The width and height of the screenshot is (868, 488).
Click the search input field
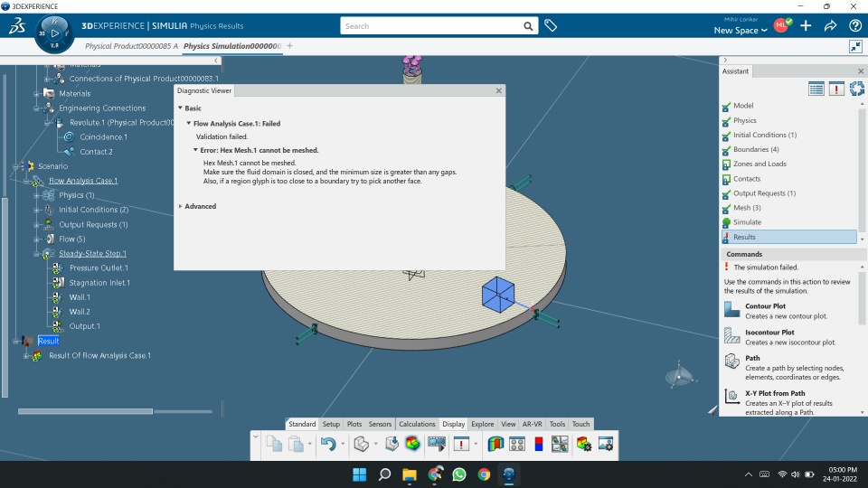pos(432,26)
